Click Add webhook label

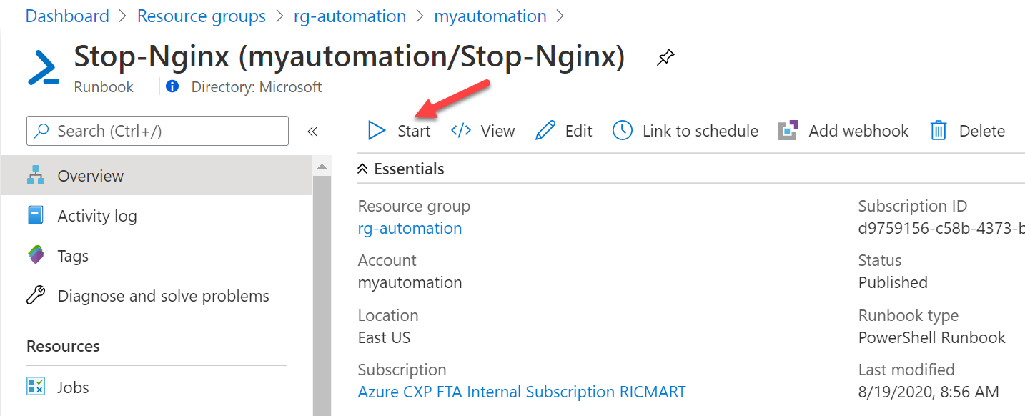coord(858,132)
